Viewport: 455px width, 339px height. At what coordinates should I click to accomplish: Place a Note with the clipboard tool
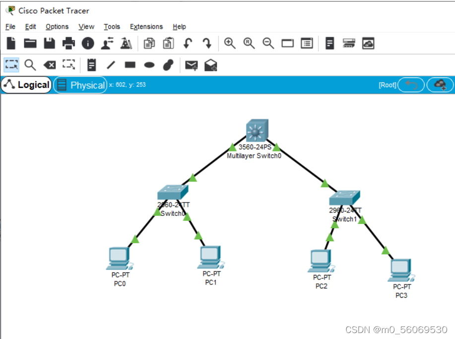(92, 65)
